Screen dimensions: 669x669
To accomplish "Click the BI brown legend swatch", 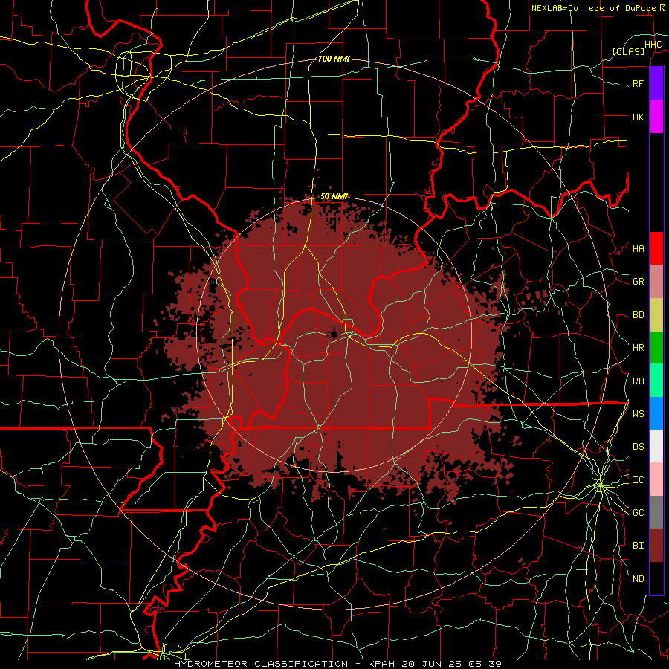I will point(656,546).
